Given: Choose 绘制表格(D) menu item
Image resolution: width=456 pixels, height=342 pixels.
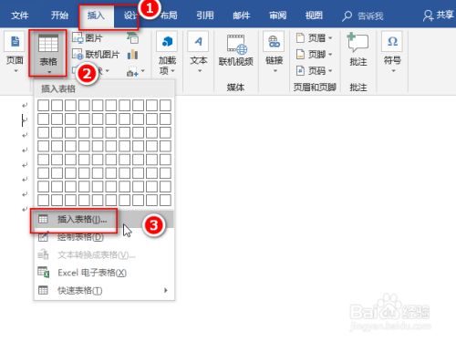Looking at the screenshot, I should [x=103, y=237].
